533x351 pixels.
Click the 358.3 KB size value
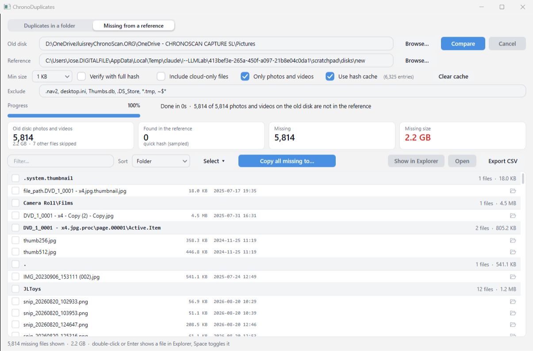click(x=196, y=240)
